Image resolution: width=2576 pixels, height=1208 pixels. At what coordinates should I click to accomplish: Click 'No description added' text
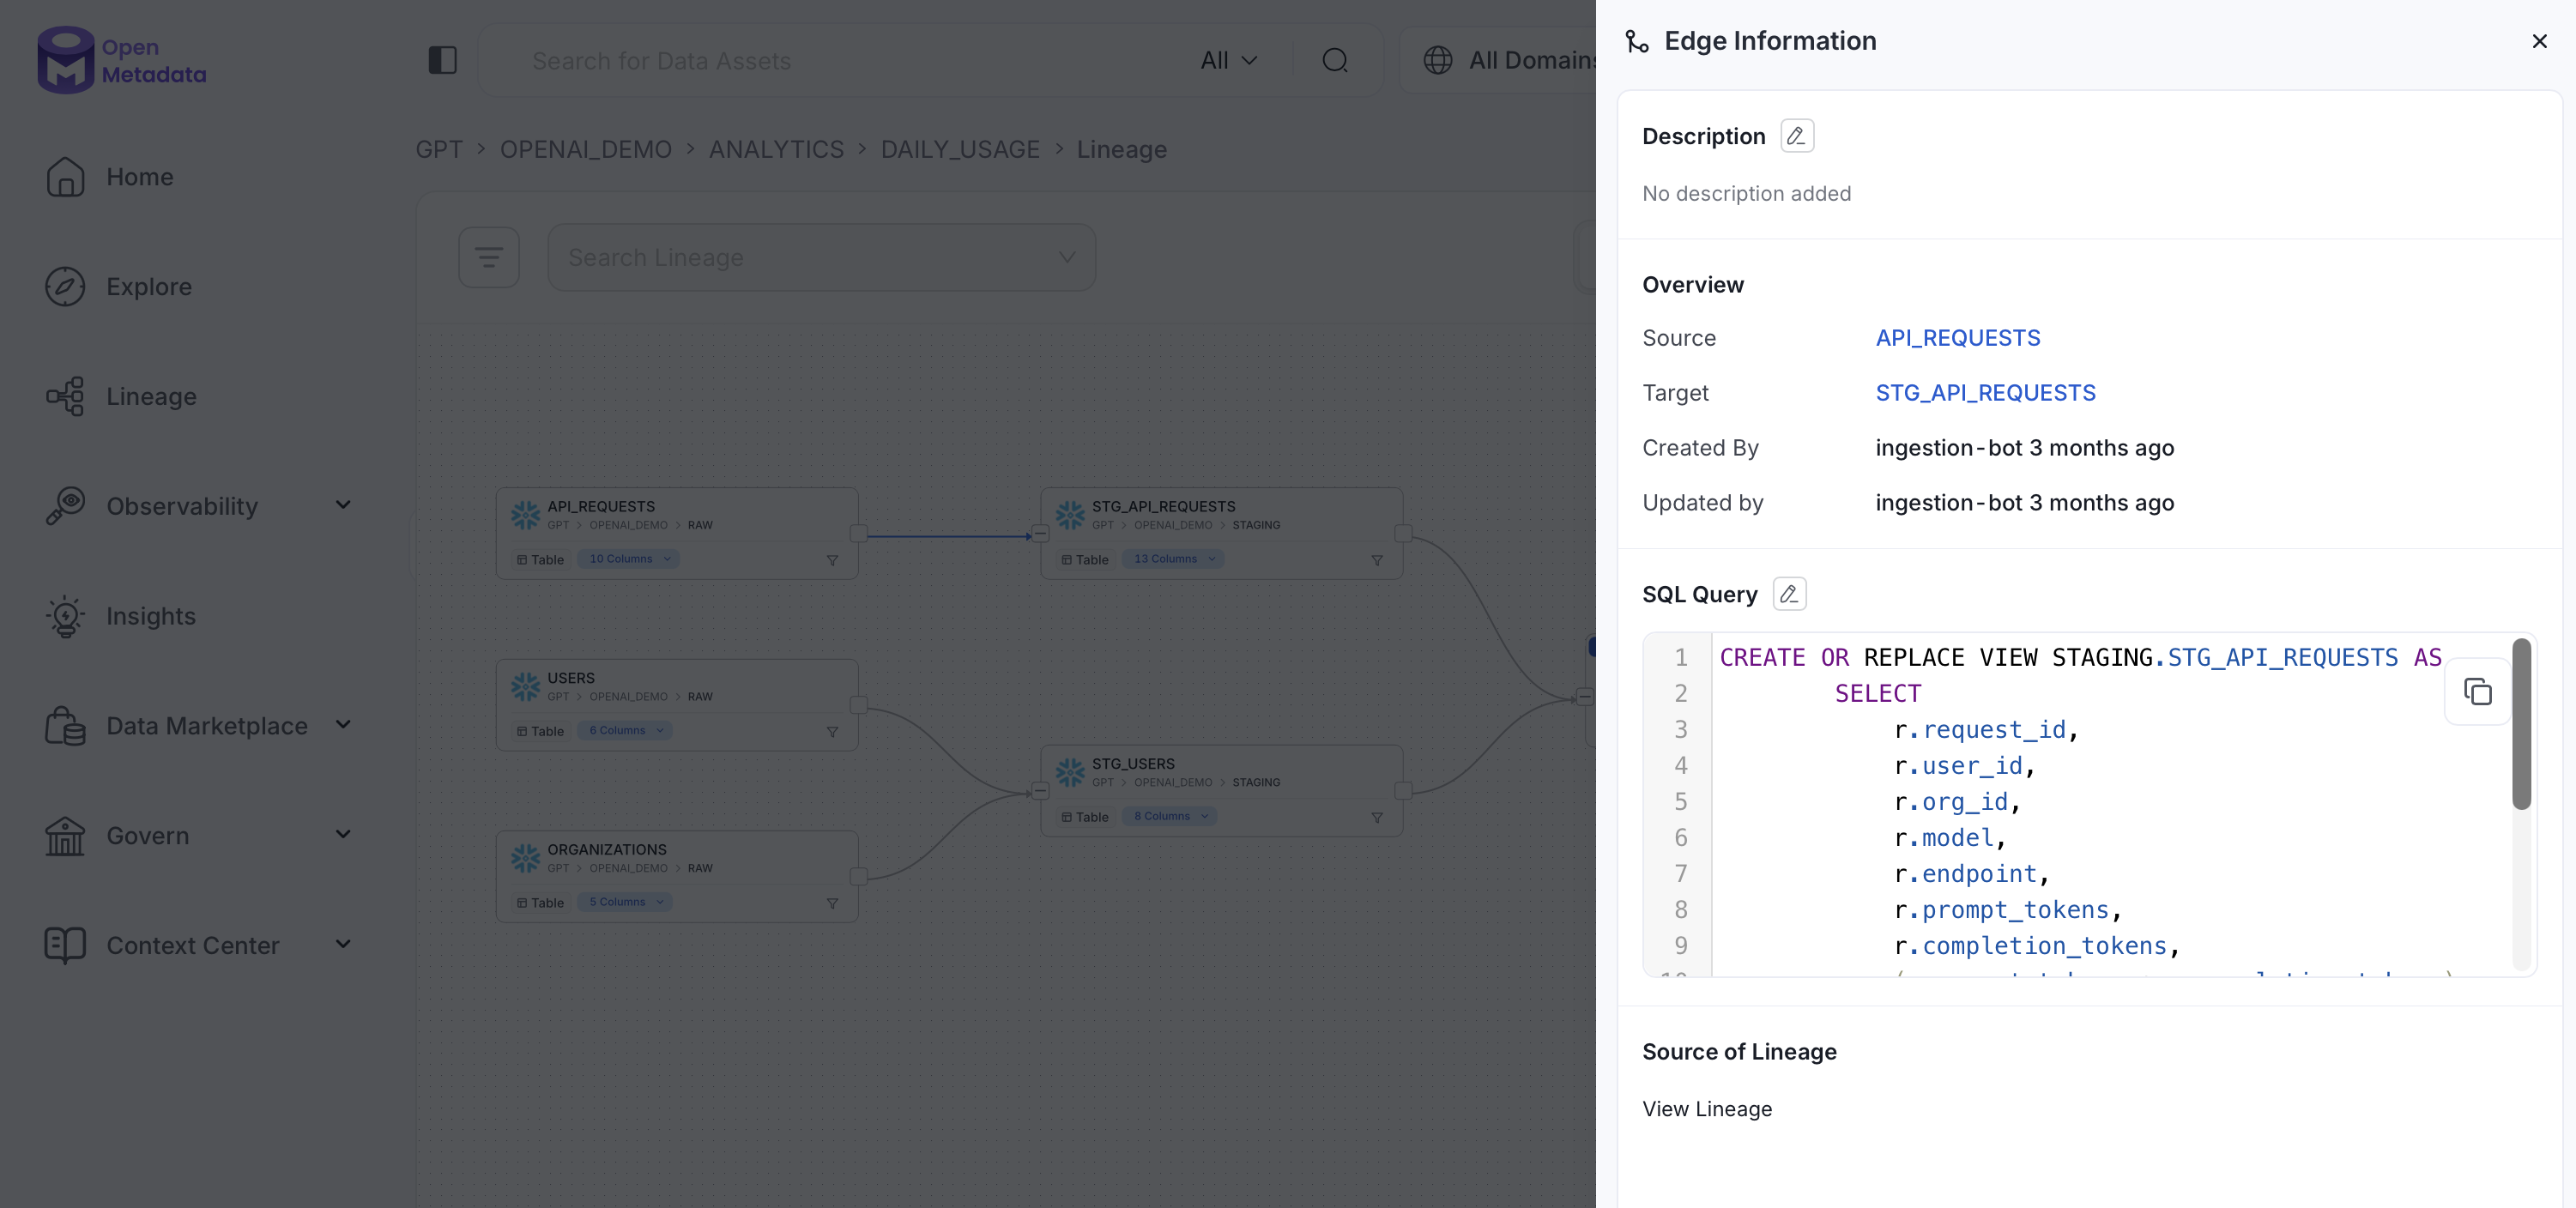point(1746,194)
